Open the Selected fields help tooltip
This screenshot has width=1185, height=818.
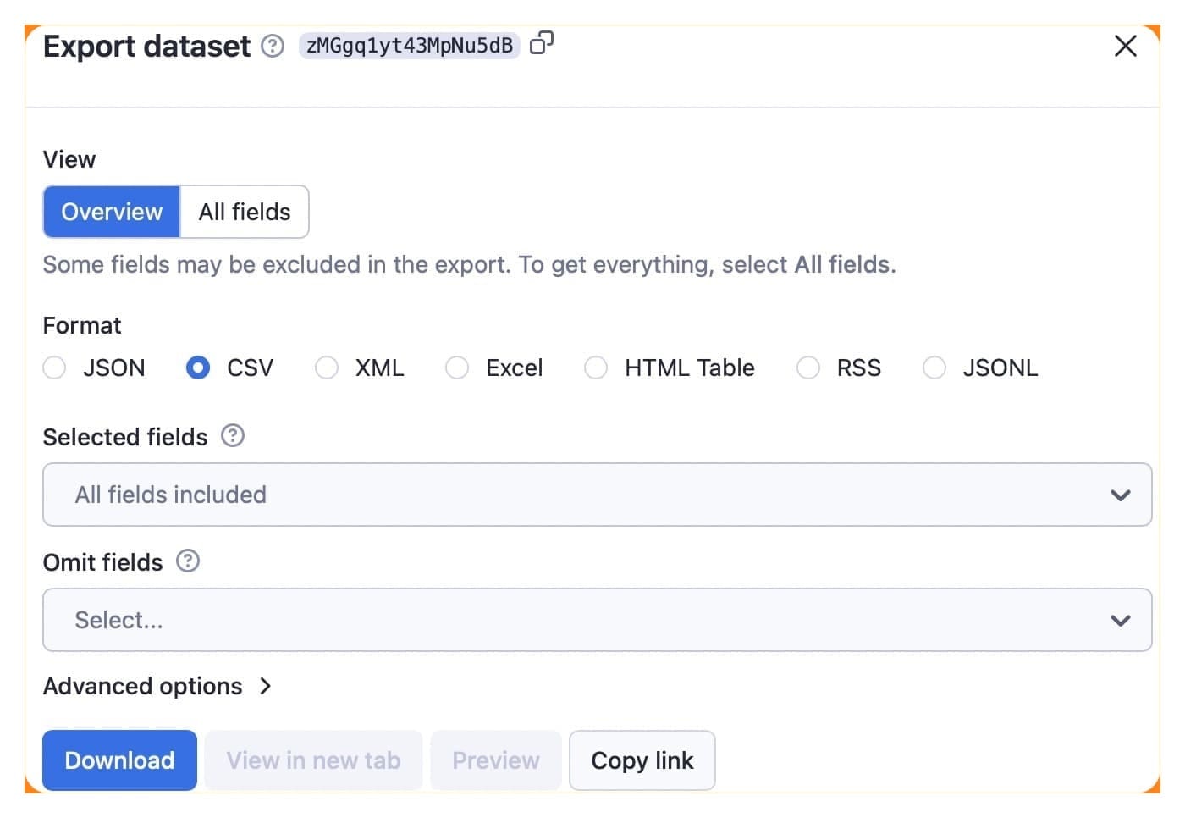[x=233, y=435]
